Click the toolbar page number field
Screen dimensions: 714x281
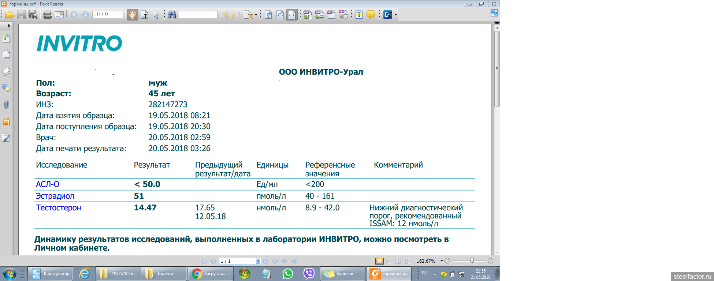pyautogui.click(x=108, y=14)
